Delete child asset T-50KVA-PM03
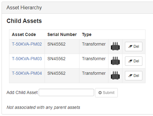The width and height of the screenshot is (153, 116). 134,61
